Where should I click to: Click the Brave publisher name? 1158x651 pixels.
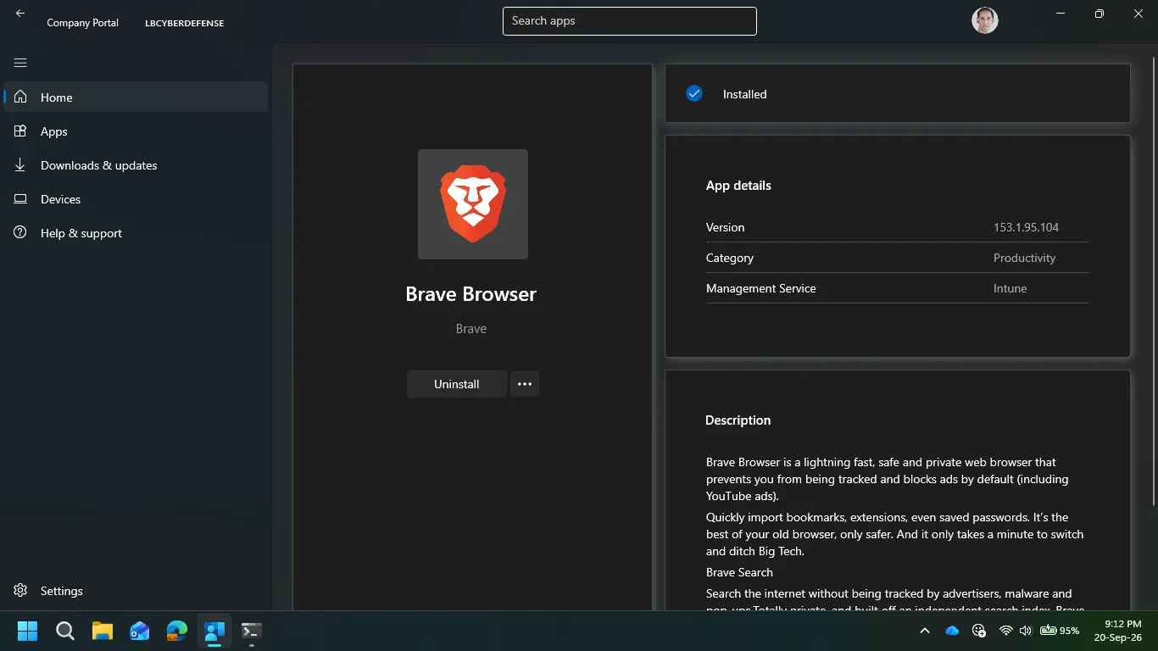[x=471, y=329]
